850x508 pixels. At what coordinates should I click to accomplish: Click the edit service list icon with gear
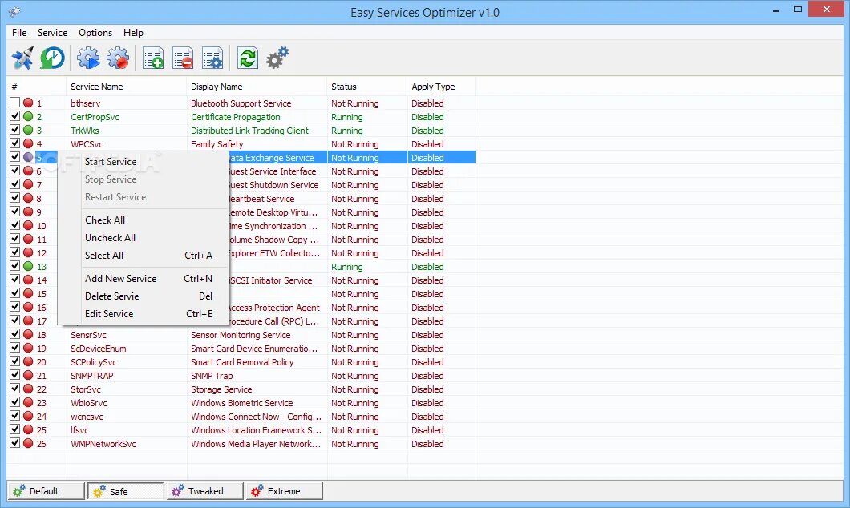click(212, 58)
